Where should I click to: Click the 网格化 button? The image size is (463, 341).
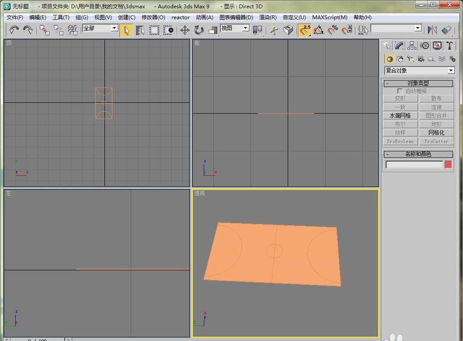click(436, 133)
